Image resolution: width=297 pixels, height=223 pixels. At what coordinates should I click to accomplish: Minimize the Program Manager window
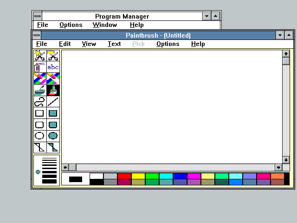[207, 16]
